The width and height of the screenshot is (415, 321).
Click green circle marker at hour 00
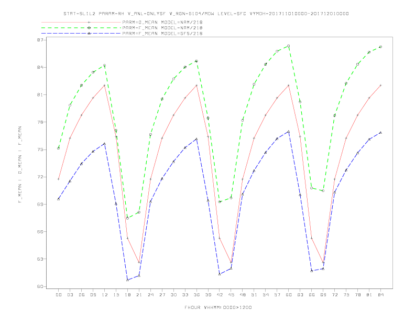point(59,148)
